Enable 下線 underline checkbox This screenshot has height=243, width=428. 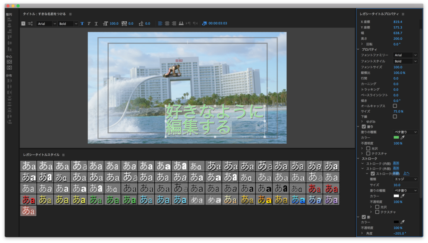pos(395,116)
